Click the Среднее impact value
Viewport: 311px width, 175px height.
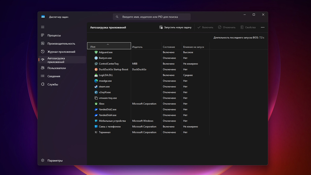click(x=188, y=75)
